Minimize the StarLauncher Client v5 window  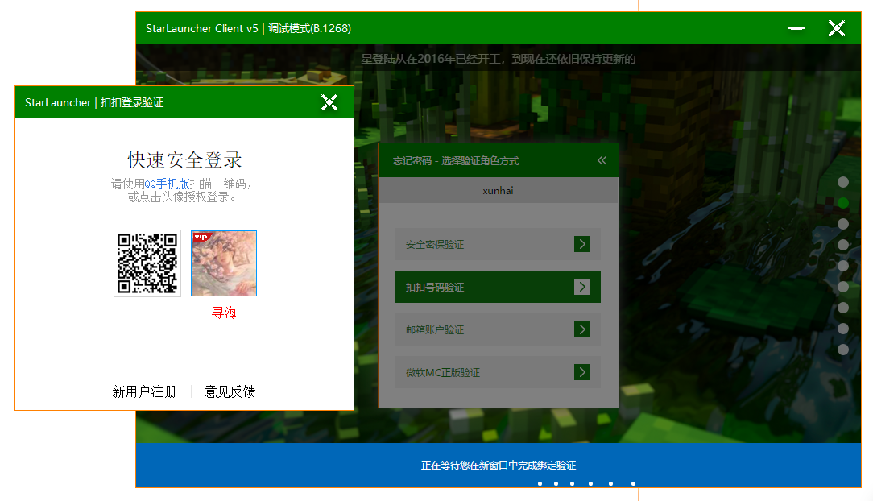click(x=796, y=28)
